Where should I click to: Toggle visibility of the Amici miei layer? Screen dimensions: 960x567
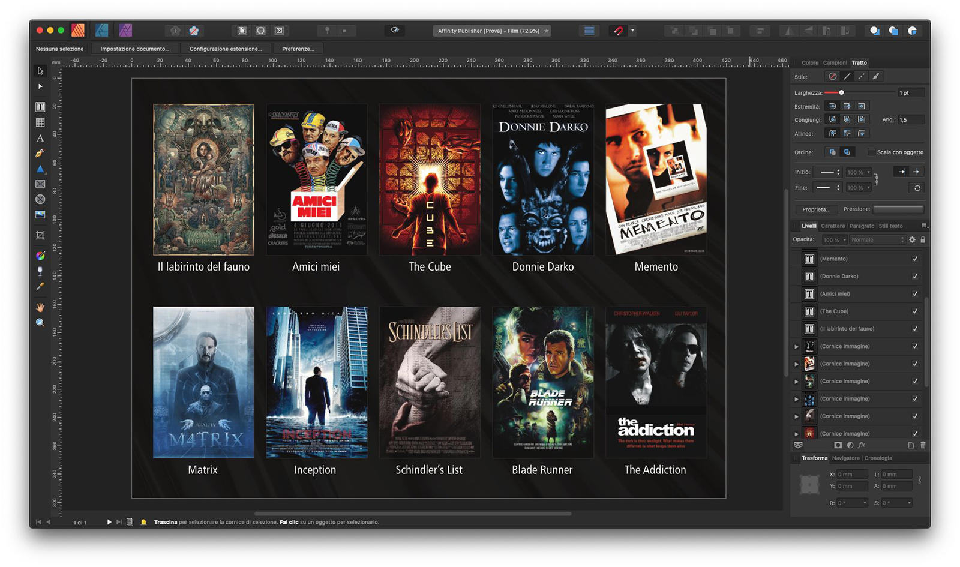(915, 294)
